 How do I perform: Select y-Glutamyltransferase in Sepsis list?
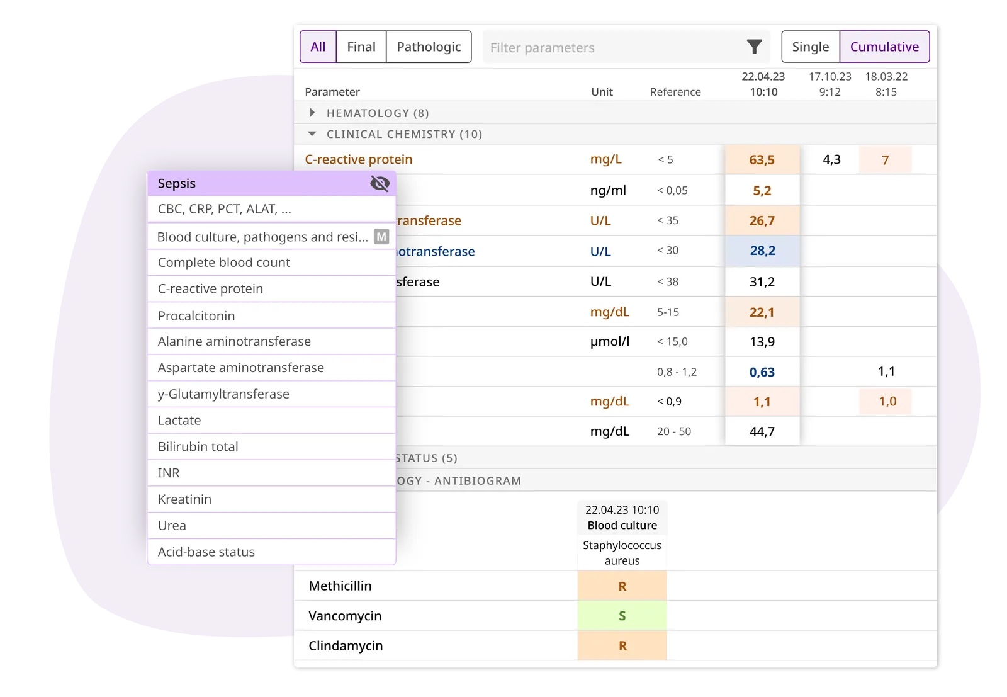[271, 394]
